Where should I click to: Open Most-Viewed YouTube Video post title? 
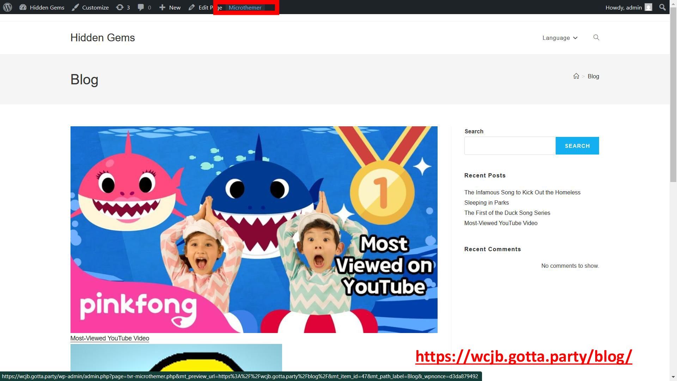110,338
